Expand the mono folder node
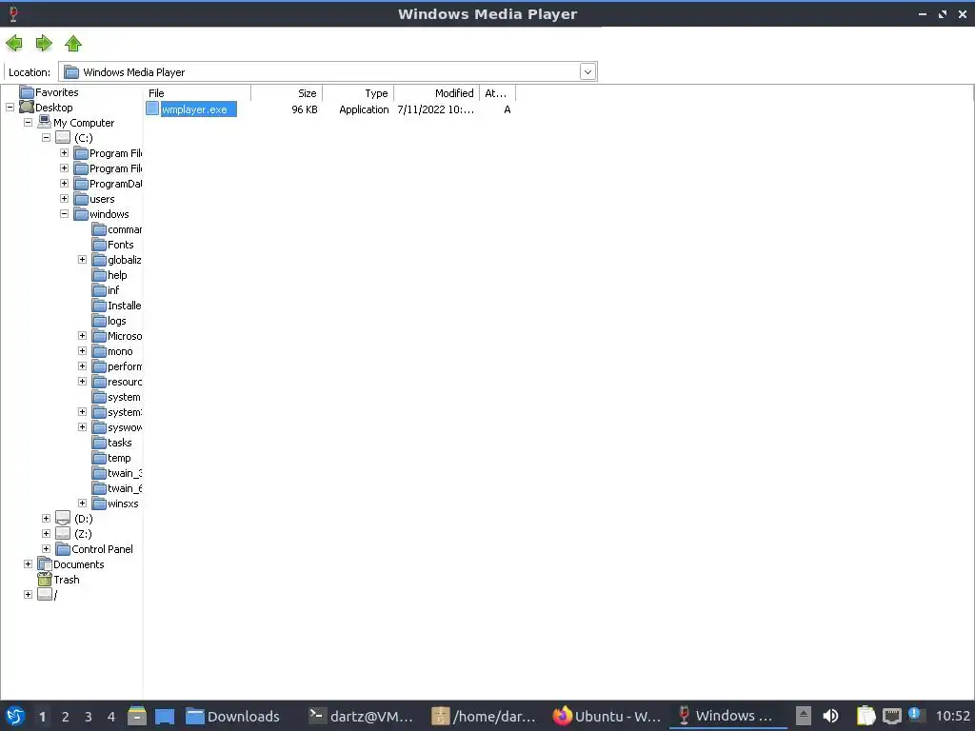The height and width of the screenshot is (731, 975). click(x=82, y=350)
